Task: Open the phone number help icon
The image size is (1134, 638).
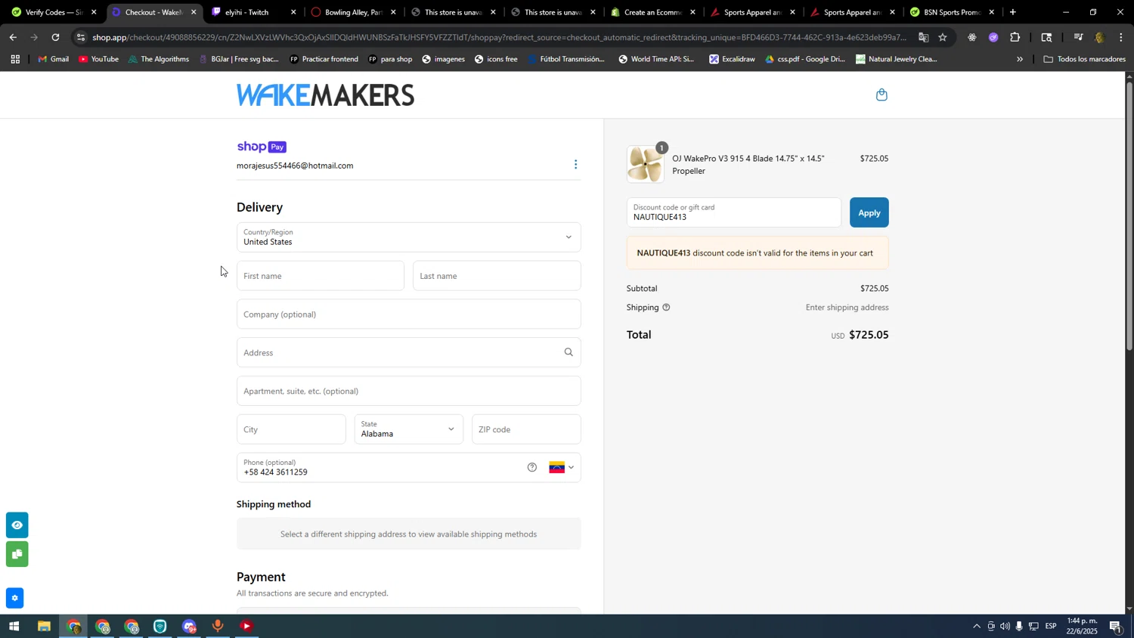Action: coord(532,467)
